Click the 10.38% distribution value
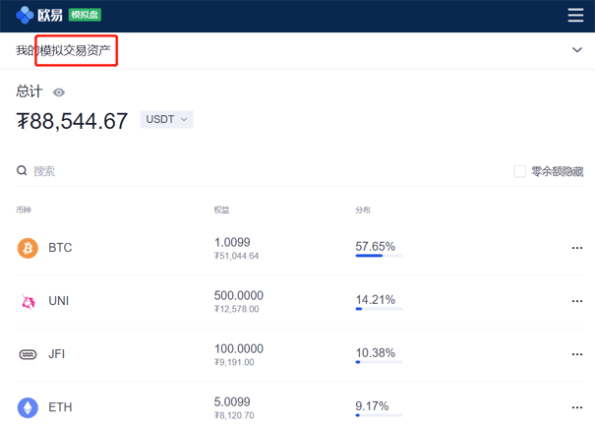 point(376,353)
